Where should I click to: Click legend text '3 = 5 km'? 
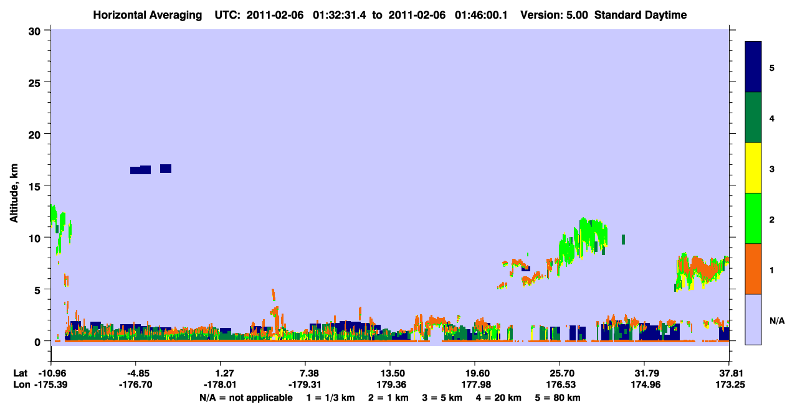point(442,397)
